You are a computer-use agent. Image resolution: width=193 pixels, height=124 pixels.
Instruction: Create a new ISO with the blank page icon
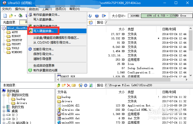(5, 16)
